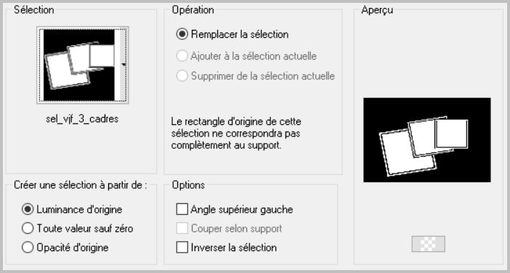The image size is (510, 273).
Task: Click the rectangle d'origine warning text
Action: pyautogui.click(x=236, y=134)
